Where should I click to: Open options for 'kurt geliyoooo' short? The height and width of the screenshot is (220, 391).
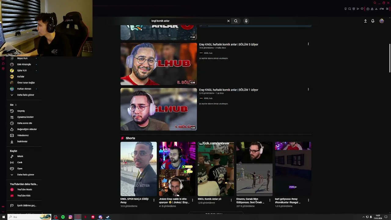308,200
